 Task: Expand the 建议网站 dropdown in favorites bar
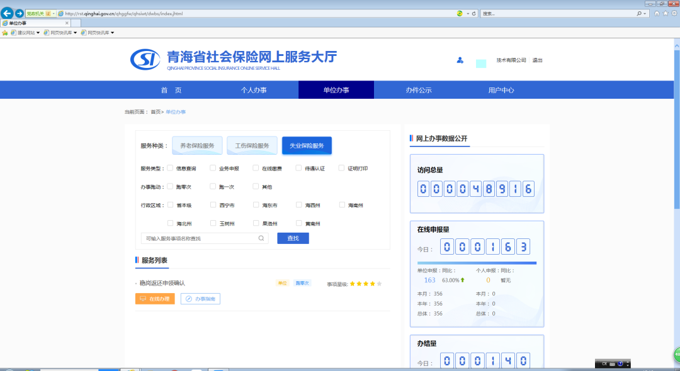[38, 31]
